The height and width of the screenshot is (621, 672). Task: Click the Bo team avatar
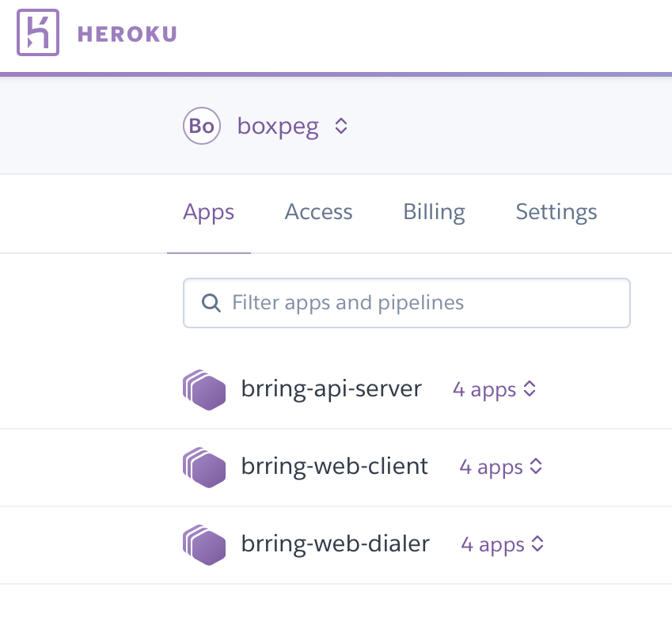coord(201,126)
